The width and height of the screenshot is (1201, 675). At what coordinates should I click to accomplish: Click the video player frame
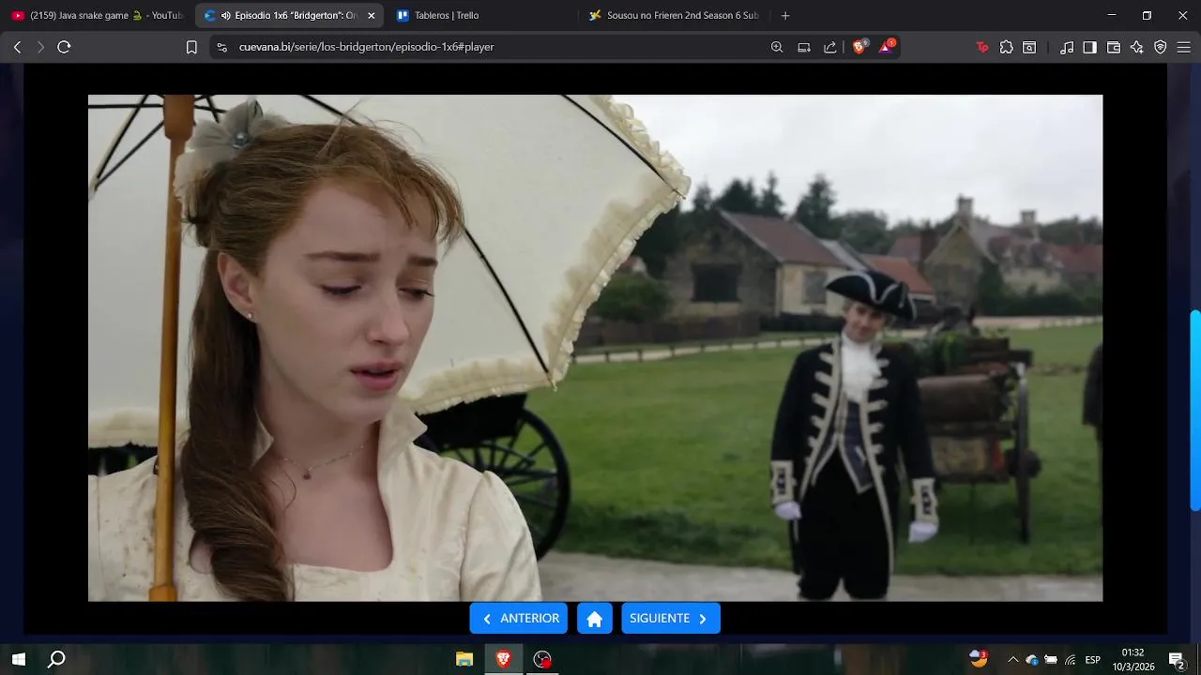[x=595, y=348]
